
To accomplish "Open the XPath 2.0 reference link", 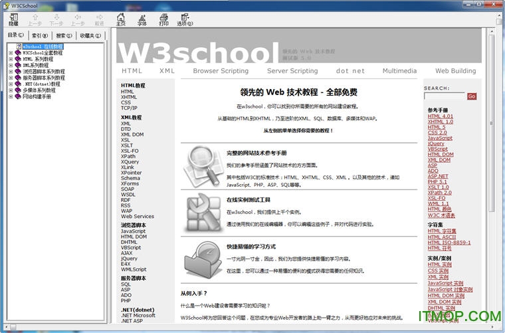I will [440, 193].
